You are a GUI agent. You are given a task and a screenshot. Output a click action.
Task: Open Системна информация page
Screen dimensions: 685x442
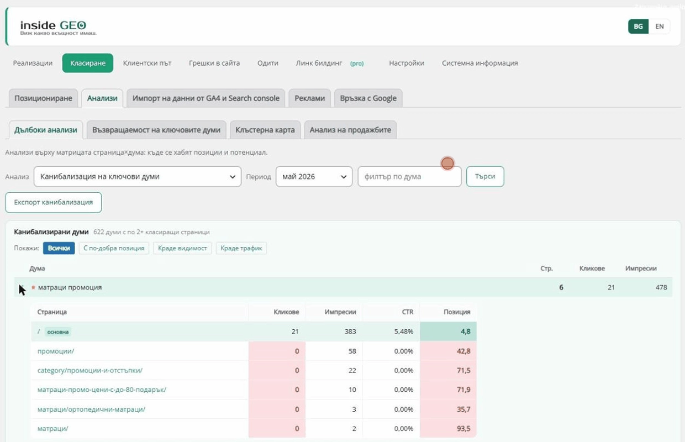(480, 63)
